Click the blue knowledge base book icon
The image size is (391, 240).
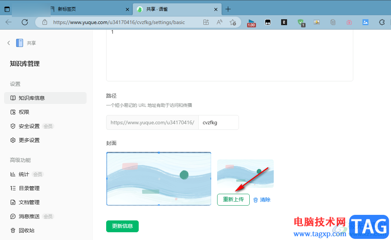[20, 43]
